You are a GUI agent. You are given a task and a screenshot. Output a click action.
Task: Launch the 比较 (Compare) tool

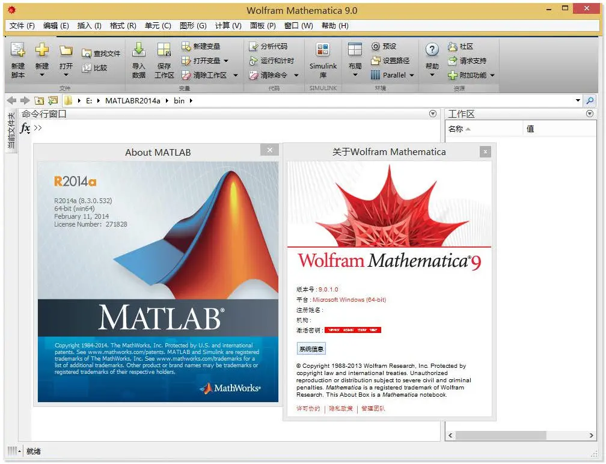pos(95,67)
